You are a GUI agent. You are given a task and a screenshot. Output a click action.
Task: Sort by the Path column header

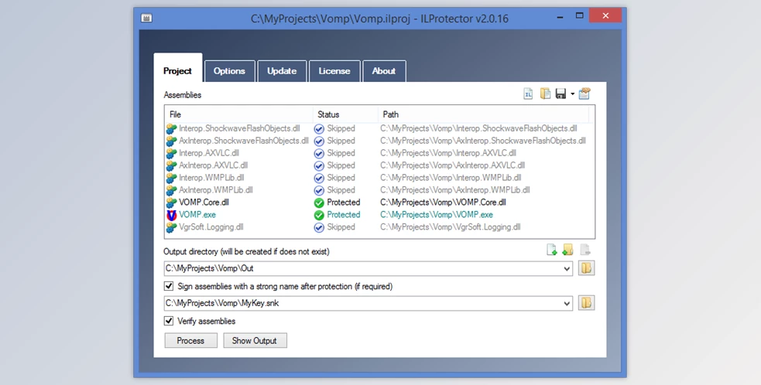click(x=483, y=114)
